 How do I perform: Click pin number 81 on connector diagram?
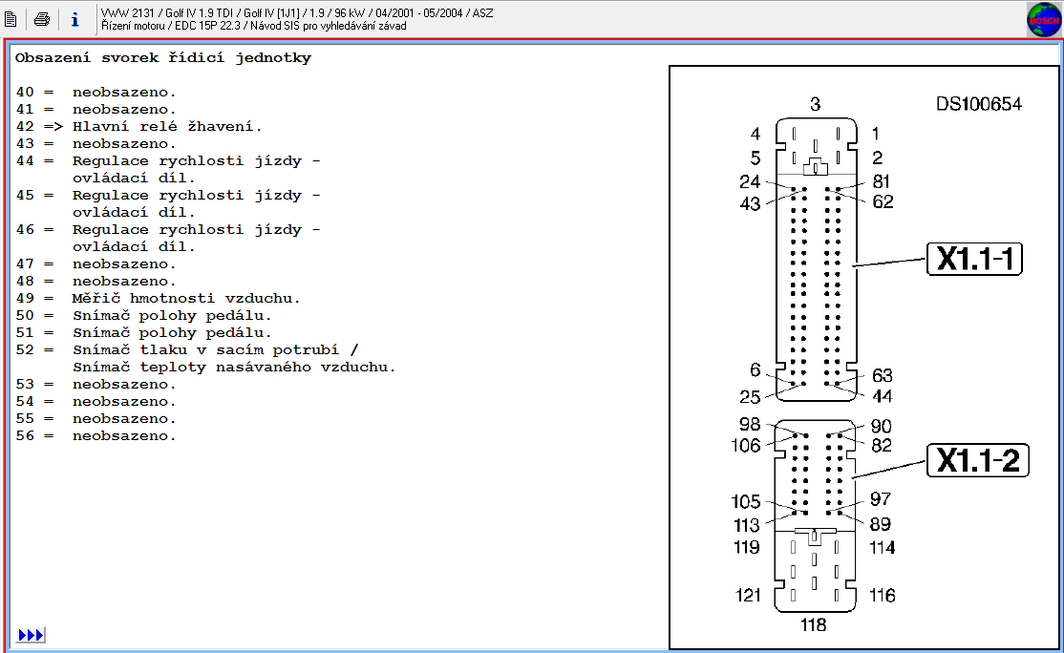point(882,181)
